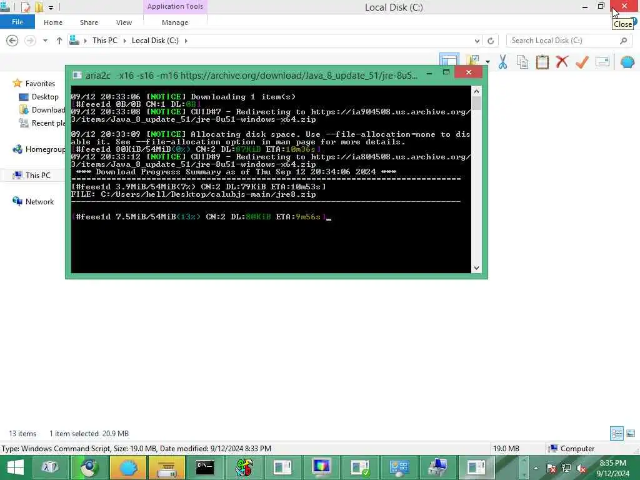
Task: Switch to details view layout
Action: click(x=616, y=434)
